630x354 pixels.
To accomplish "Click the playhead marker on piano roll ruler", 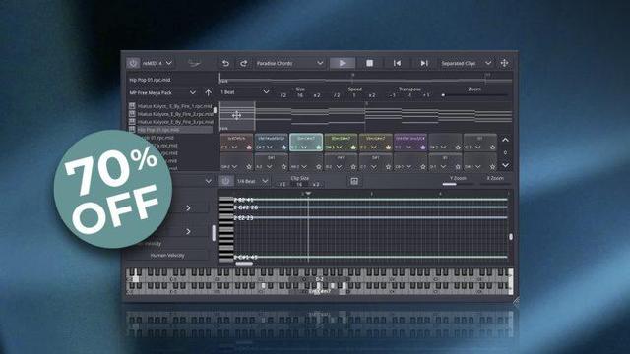I will click(308, 194).
